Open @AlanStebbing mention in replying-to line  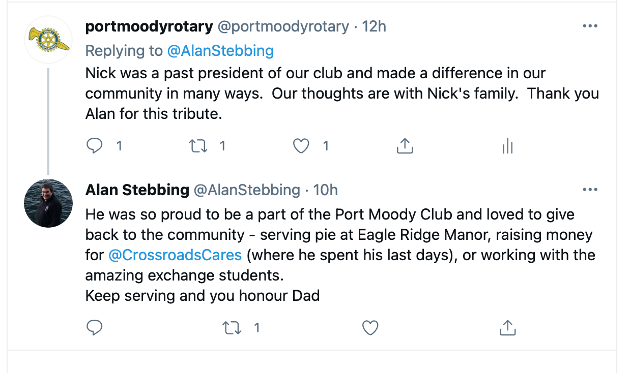tap(220, 50)
